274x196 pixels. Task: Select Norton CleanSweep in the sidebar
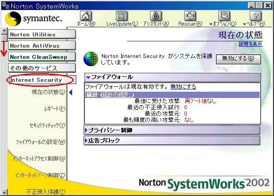(x=42, y=57)
